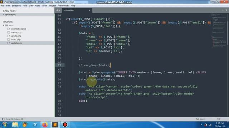Click the network tray icon
This screenshot has width=229, height=128.
pos(210,125)
